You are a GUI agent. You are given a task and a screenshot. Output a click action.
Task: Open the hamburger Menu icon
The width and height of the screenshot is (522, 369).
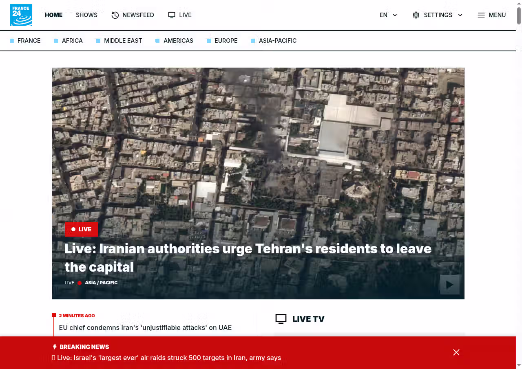tap(481, 15)
